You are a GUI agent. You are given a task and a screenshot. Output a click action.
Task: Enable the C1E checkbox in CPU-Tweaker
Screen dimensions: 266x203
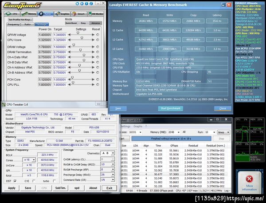point(34,181)
